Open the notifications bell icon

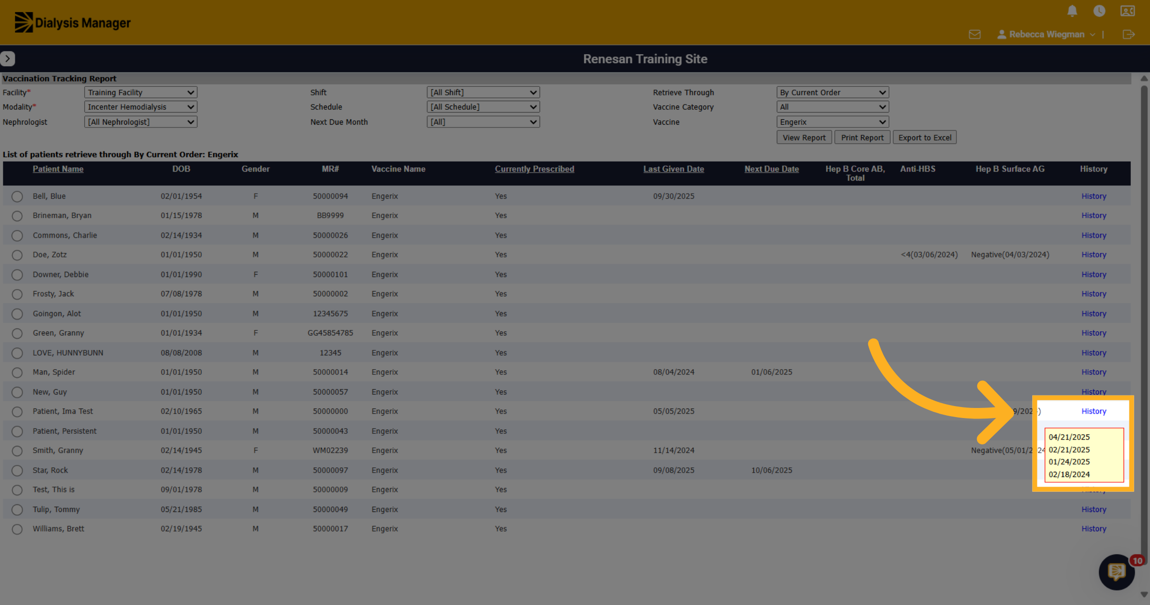click(1072, 11)
